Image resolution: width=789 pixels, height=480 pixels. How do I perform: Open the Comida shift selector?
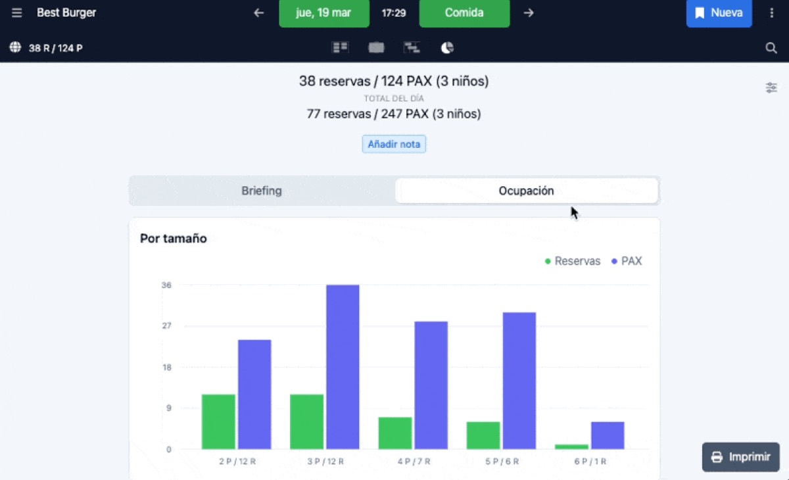(x=464, y=13)
